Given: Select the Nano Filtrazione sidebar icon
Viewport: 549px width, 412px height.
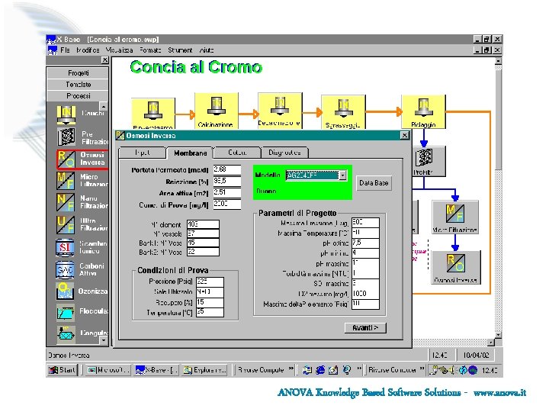Looking at the screenshot, I should 66,202.
